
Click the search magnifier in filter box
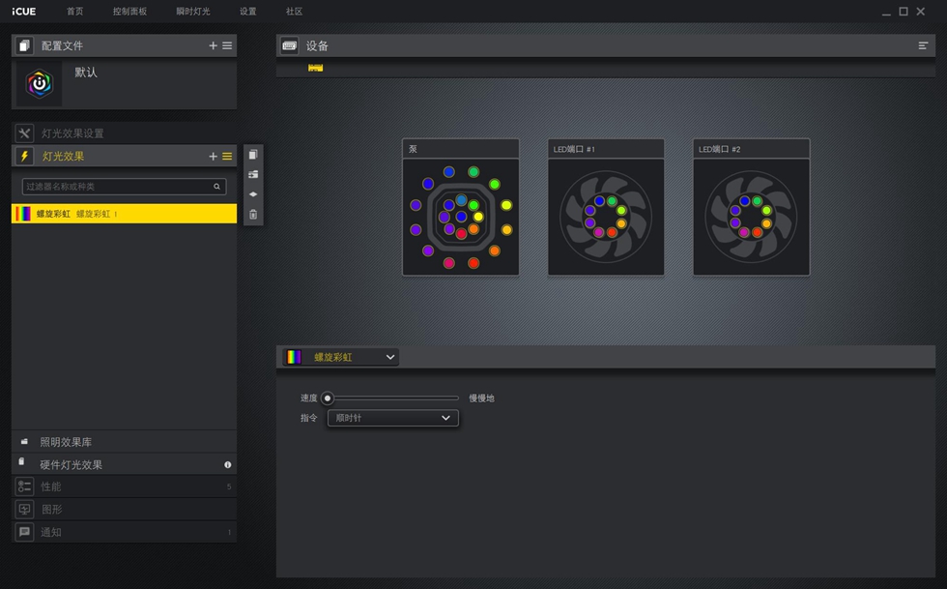tap(217, 187)
